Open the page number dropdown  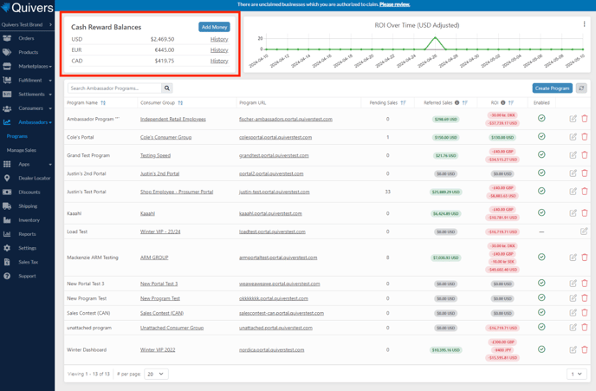pos(577,375)
